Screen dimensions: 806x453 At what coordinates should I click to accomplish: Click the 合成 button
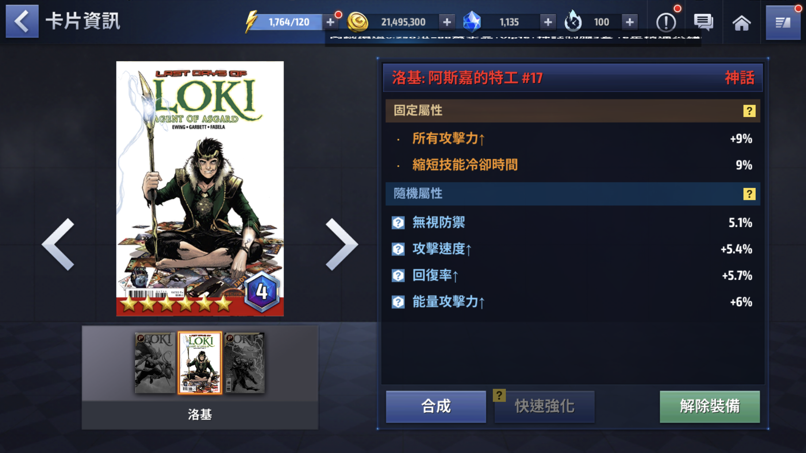436,406
